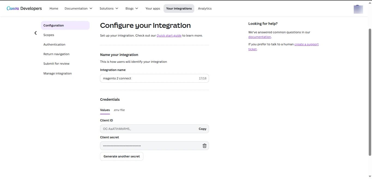This screenshot has height=179, width=372.
Task: Click the Integration name input field
Action: (155, 78)
